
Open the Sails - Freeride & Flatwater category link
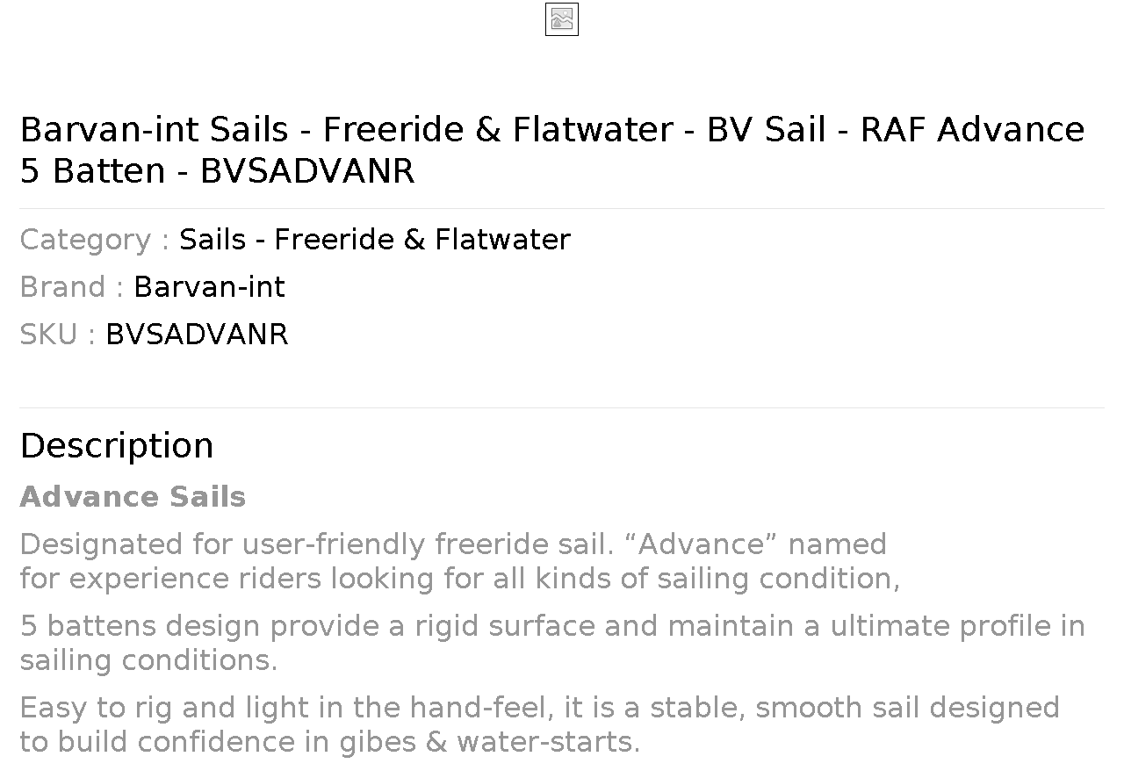375,240
